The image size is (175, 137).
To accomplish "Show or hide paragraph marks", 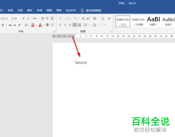I will pyautogui.click(x=109, y=19).
